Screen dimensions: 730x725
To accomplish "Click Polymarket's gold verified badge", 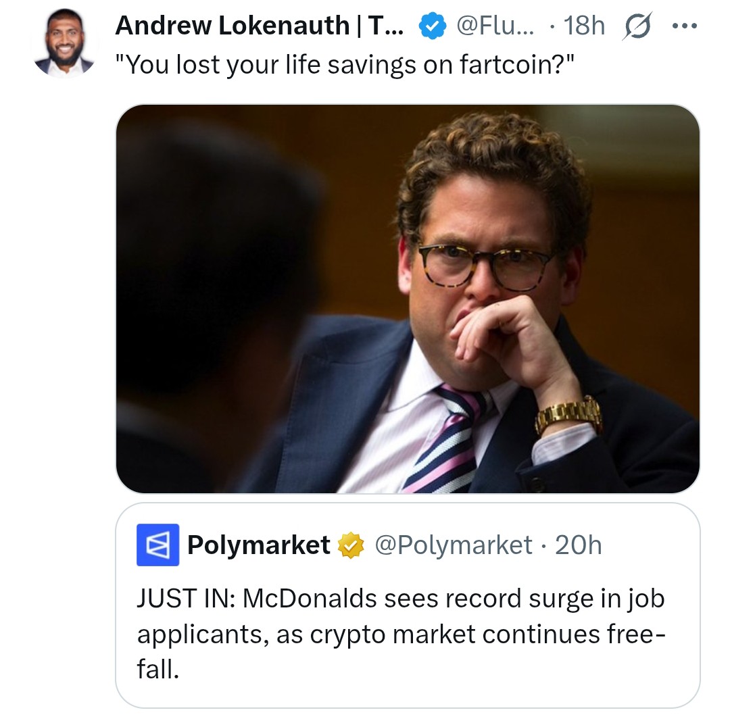I will 351,545.
